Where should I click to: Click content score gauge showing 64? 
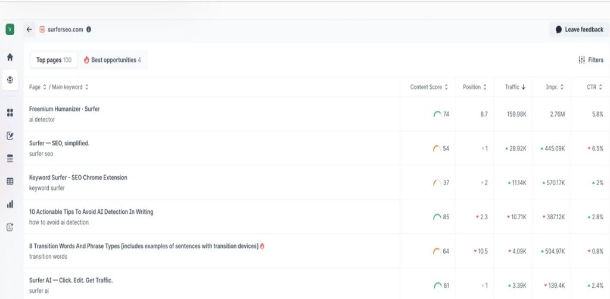437,251
